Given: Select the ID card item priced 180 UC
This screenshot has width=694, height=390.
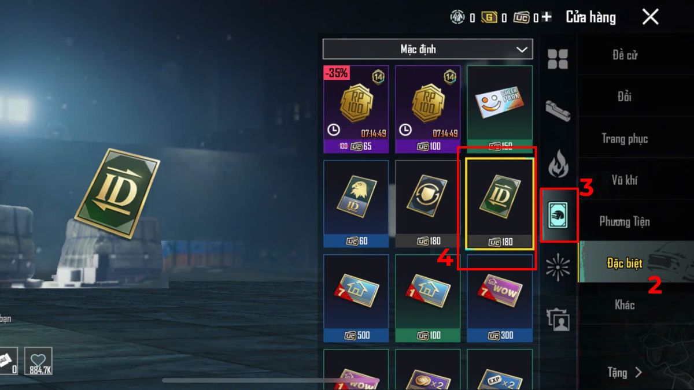Looking at the screenshot, I should [500, 204].
